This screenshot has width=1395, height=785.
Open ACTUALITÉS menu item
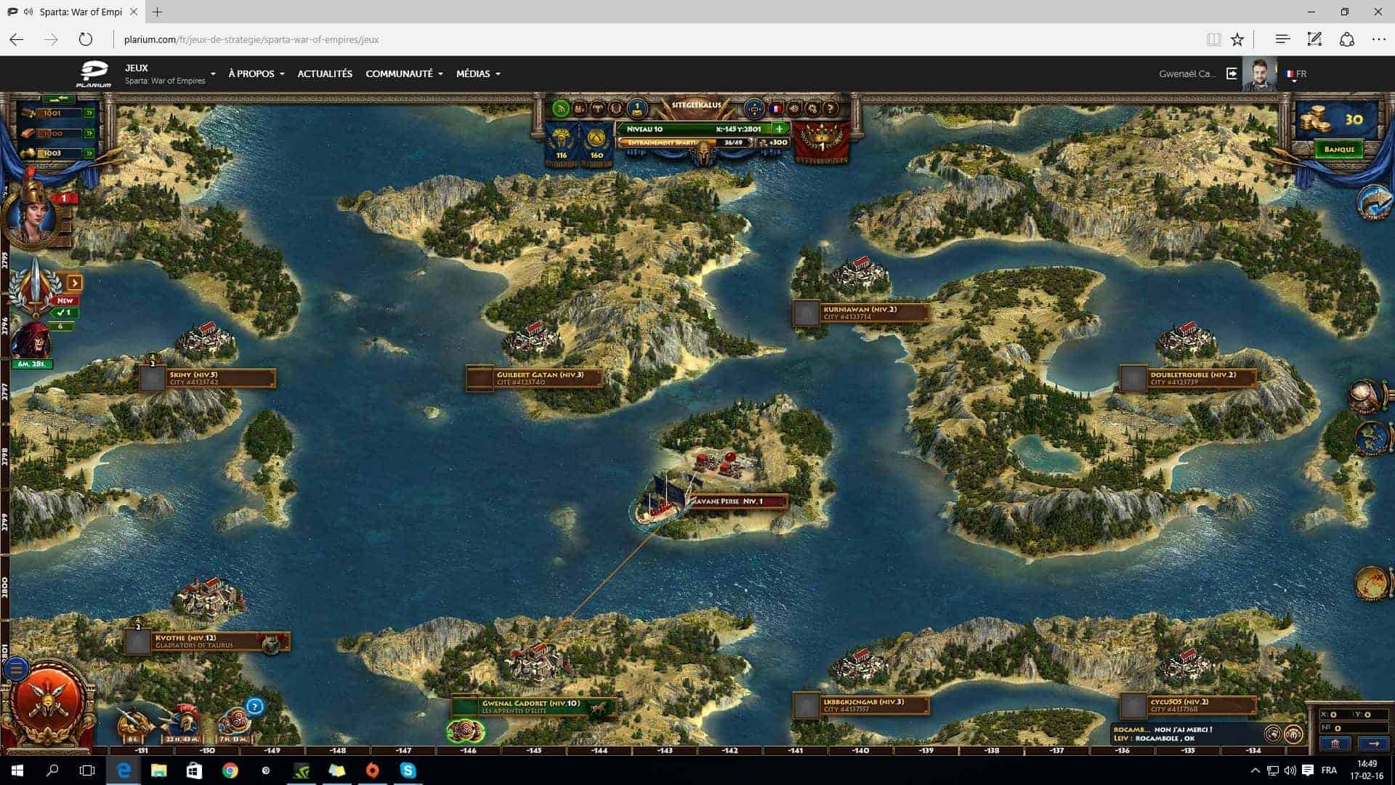[325, 74]
